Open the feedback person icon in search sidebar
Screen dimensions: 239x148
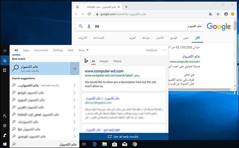(x=5, y=135)
